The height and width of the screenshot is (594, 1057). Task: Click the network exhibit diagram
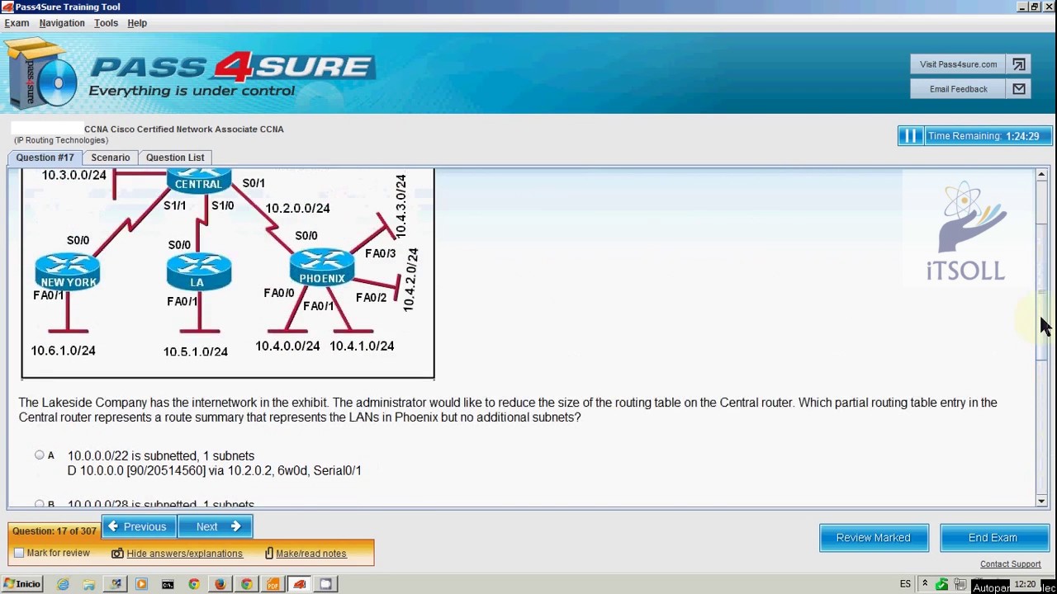click(x=228, y=273)
